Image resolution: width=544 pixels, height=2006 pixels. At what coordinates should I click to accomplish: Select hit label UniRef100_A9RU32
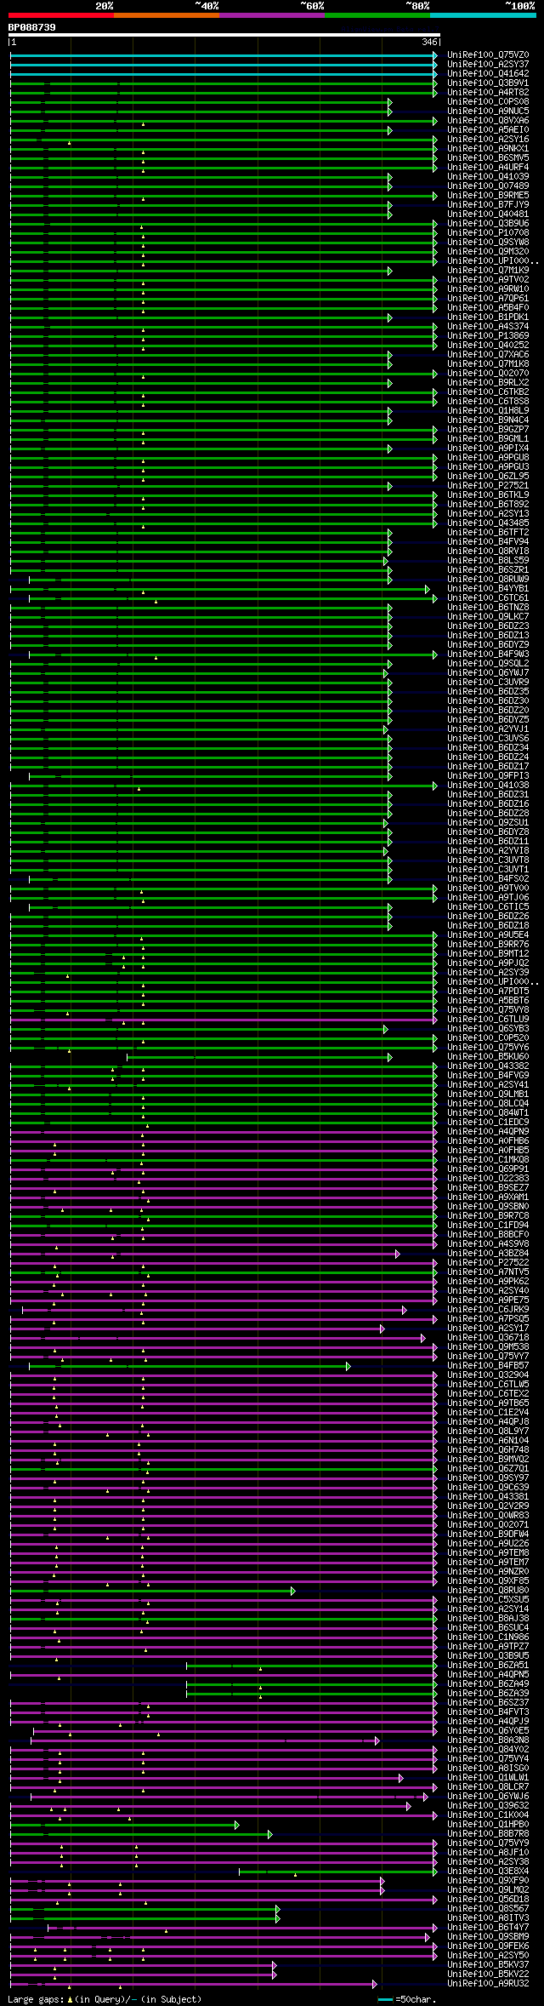[x=488, y=1984]
